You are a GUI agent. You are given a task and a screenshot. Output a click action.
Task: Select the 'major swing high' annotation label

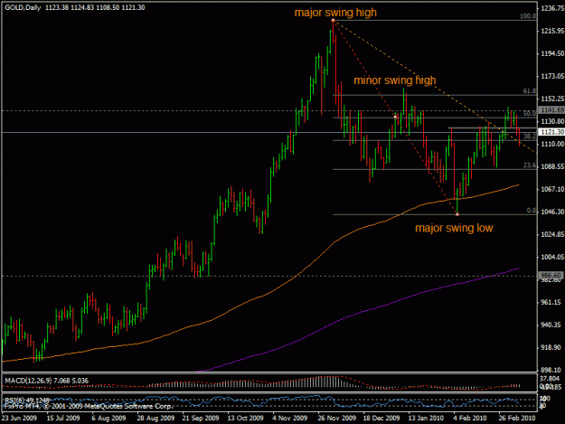pyautogui.click(x=335, y=13)
